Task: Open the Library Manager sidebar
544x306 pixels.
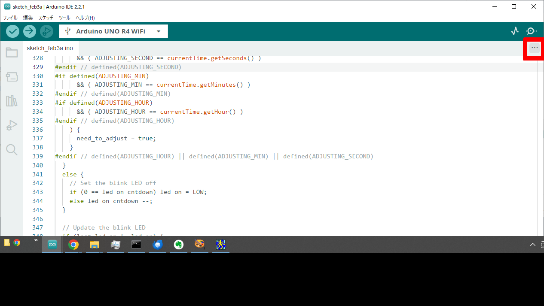Action: [x=12, y=101]
